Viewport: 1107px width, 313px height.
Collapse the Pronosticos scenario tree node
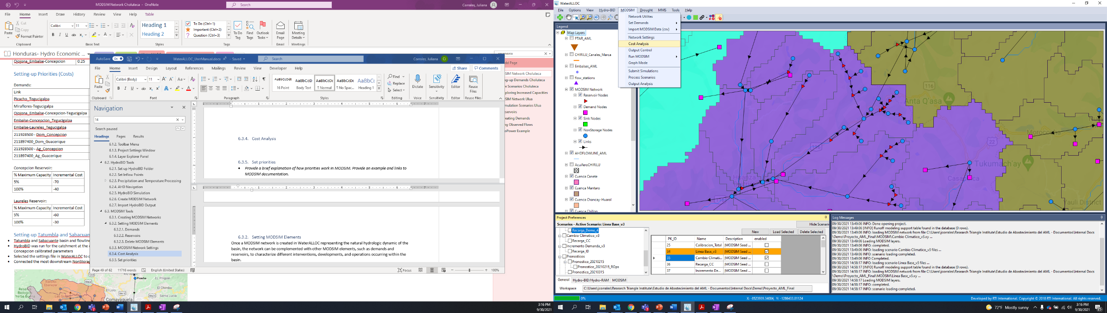point(560,257)
